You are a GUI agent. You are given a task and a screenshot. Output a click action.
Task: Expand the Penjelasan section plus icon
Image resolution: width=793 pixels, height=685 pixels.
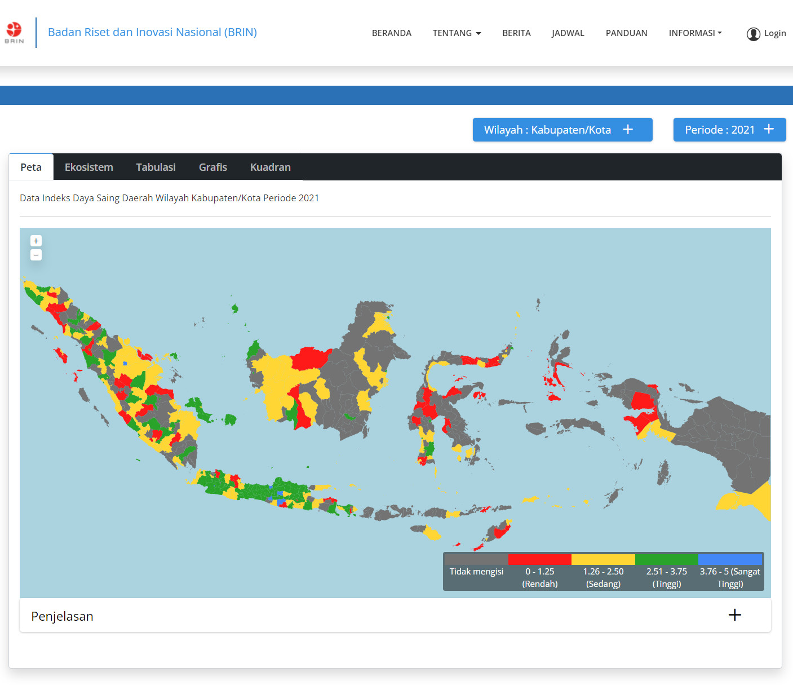(734, 615)
